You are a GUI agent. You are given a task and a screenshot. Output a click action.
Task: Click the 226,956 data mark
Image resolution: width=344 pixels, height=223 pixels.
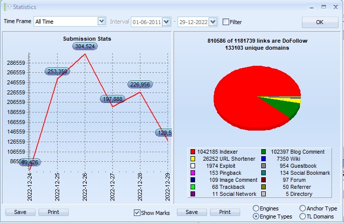click(x=140, y=84)
